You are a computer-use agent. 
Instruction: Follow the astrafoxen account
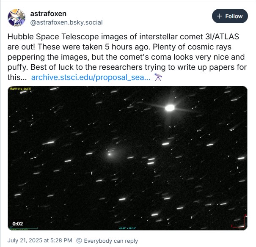pos(230,16)
